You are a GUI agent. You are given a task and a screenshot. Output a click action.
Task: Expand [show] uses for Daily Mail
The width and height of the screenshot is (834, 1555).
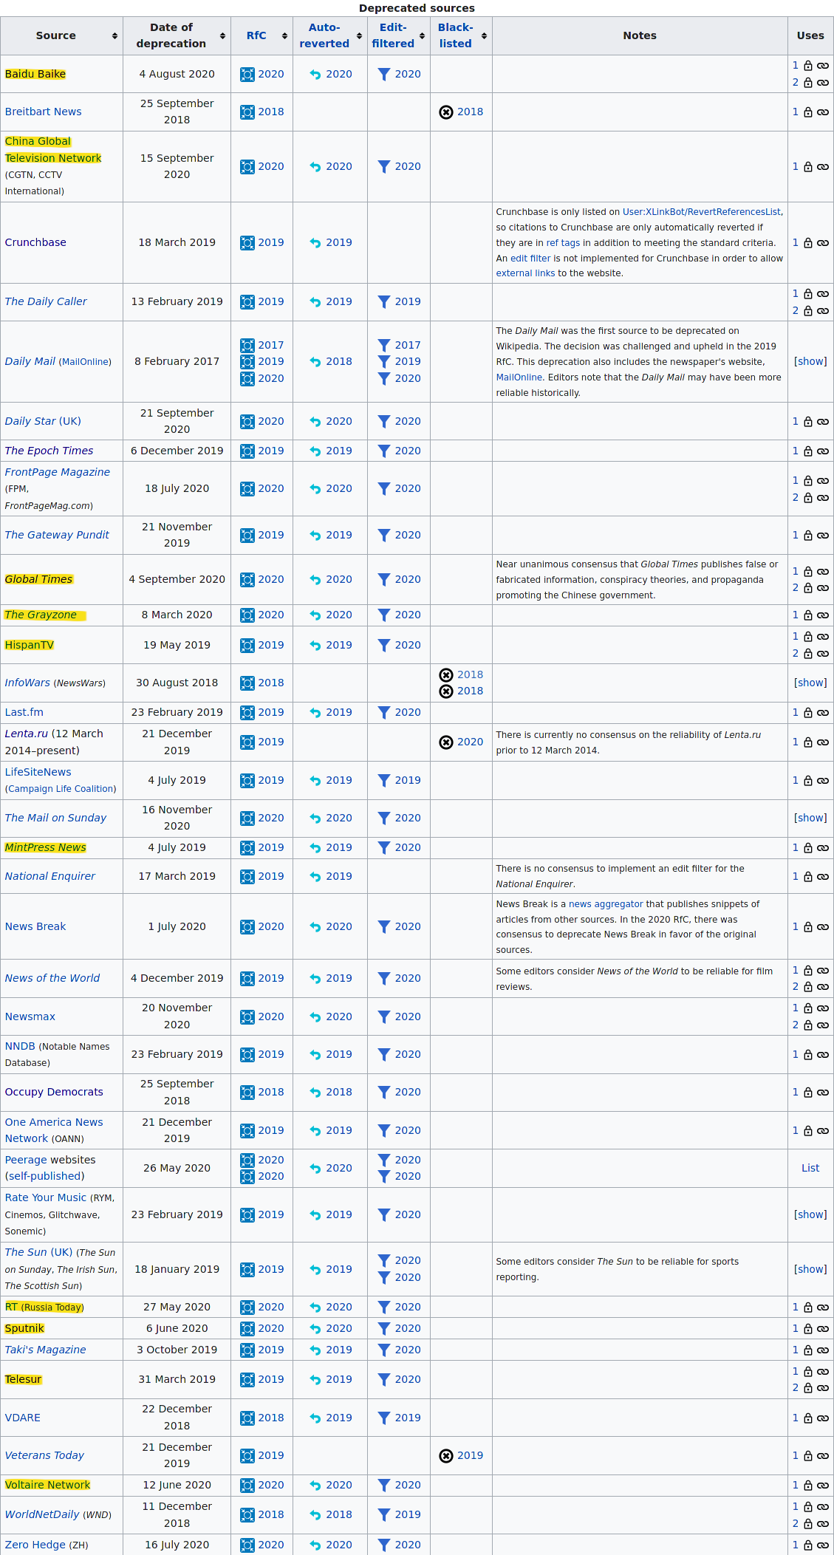810,361
